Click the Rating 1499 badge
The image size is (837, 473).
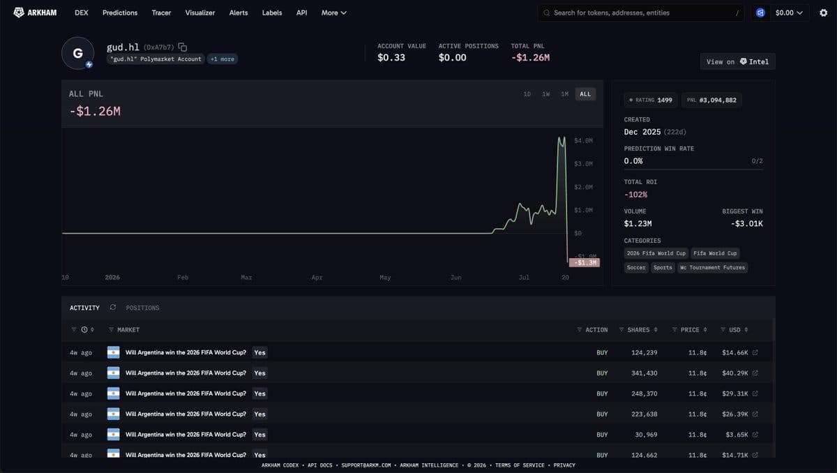click(651, 100)
